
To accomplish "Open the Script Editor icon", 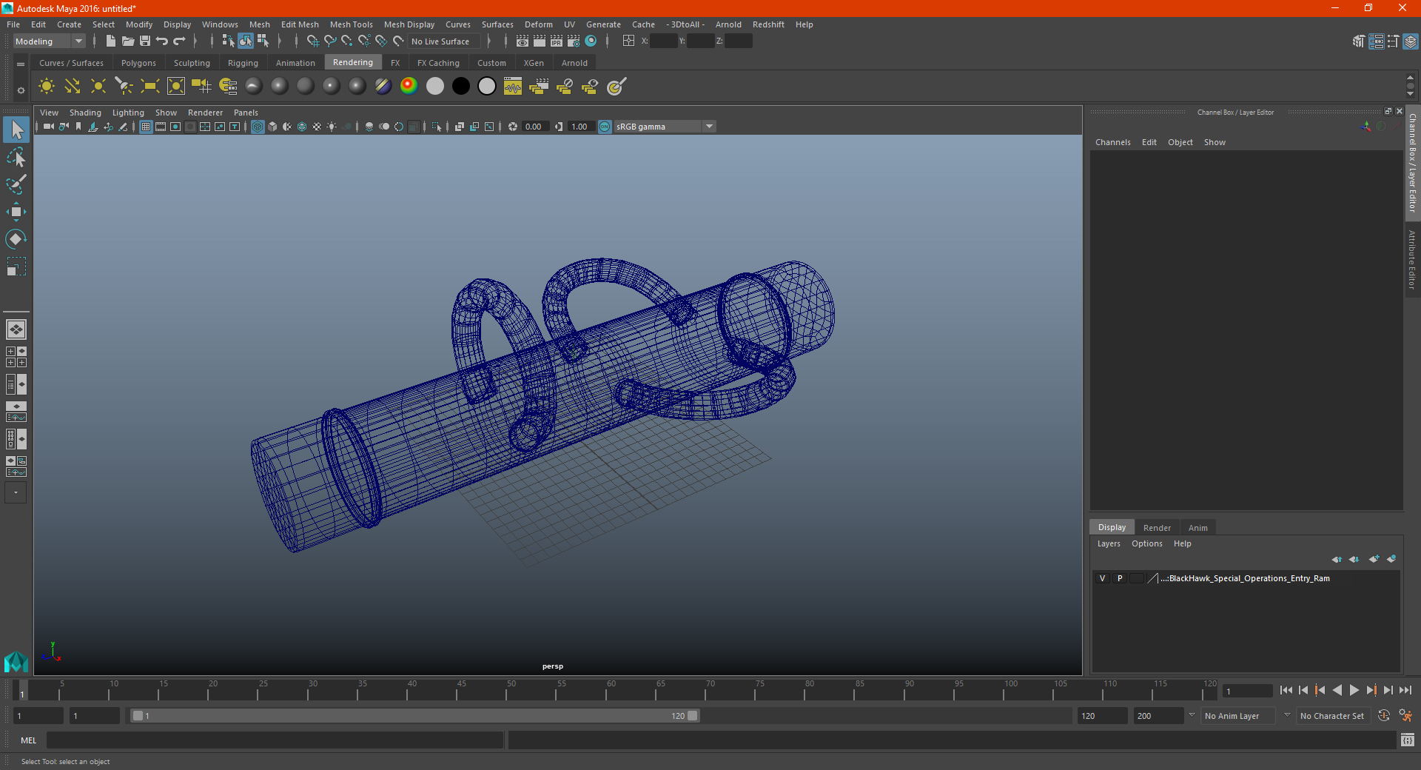I will (1408, 740).
